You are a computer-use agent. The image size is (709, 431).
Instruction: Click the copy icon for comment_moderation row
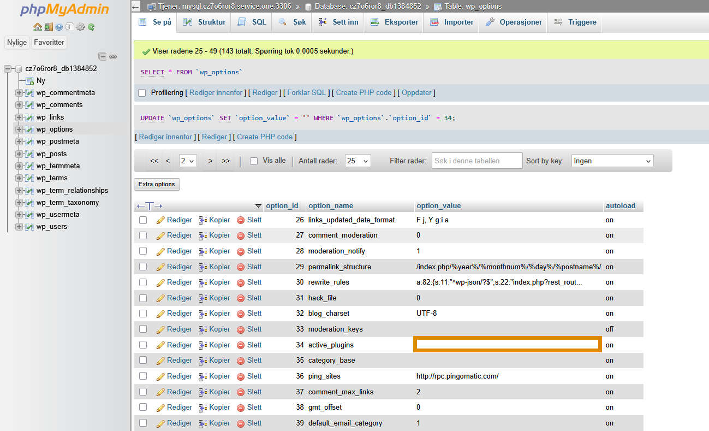pos(203,235)
